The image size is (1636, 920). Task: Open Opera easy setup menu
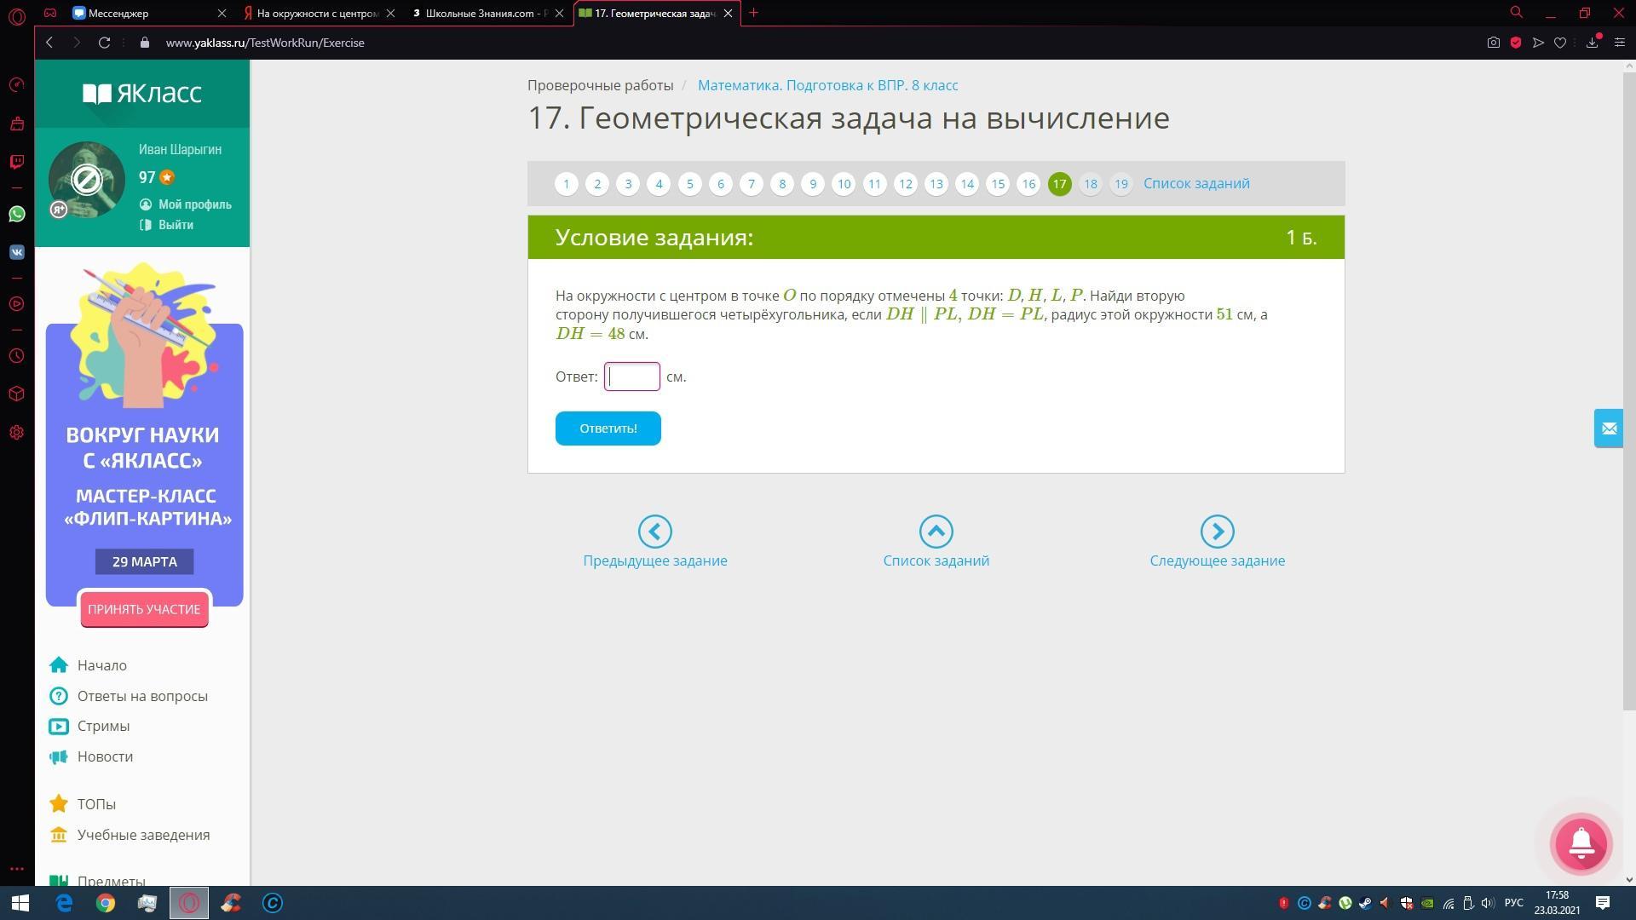(x=1620, y=43)
